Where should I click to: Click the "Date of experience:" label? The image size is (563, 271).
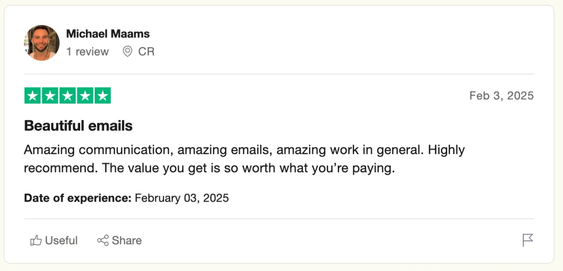coord(77,198)
